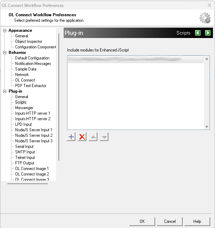Move selected module up with arrow button
This screenshot has width=215, height=228.
[93, 137]
